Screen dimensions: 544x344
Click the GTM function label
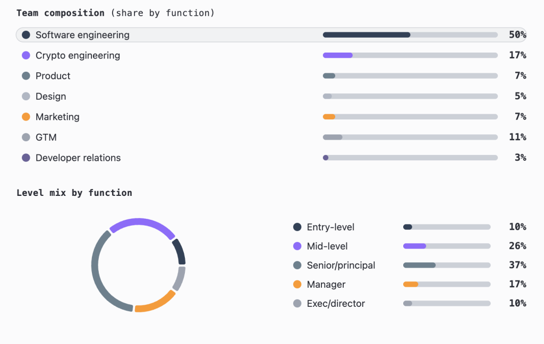(46, 137)
